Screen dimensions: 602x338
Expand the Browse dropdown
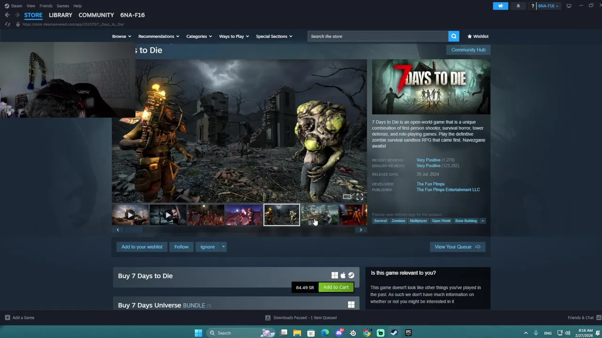[x=121, y=36]
